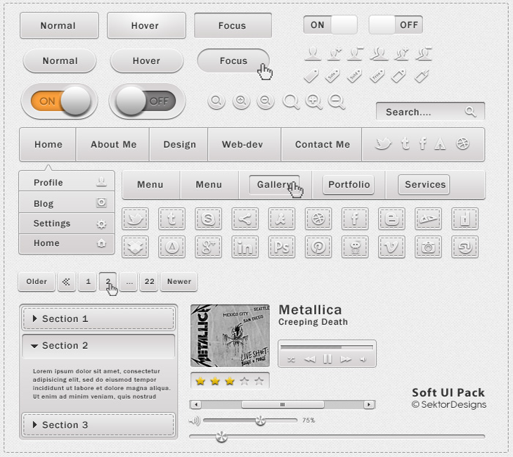Click the Pinterest tile icon
This screenshot has width=513, height=457.
pyautogui.click(x=318, y=247)
